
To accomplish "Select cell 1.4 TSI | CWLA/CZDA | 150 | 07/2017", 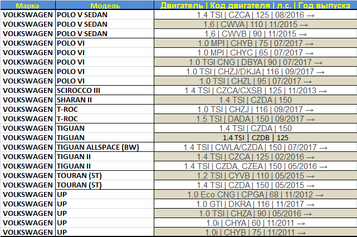I will (256, 147).
